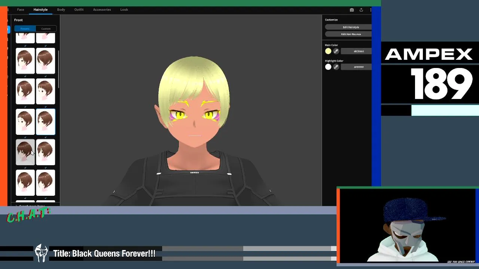Click the hairstyle preset list scrollbar

58,69
